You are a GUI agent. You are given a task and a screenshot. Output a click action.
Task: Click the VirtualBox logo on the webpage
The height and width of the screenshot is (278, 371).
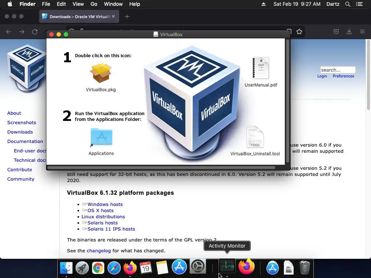click(x=26, y=68)
